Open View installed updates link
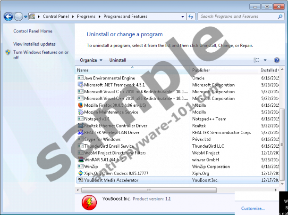The height and width of the screenshot is (215, 288). tap(34, 44)
